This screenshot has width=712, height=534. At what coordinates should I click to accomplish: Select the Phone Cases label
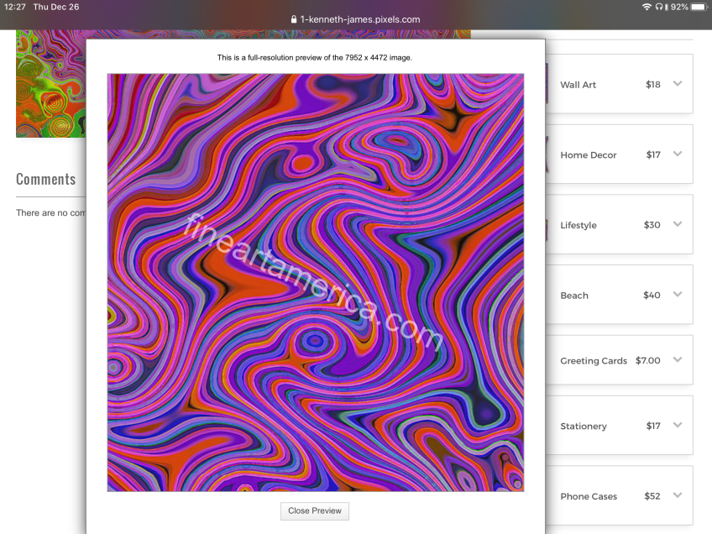[x=588, y=496]
